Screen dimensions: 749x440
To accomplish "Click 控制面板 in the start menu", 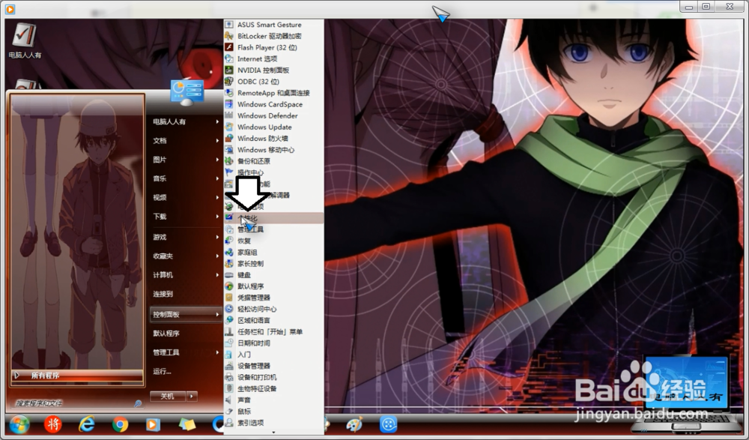I will point(185,314).
